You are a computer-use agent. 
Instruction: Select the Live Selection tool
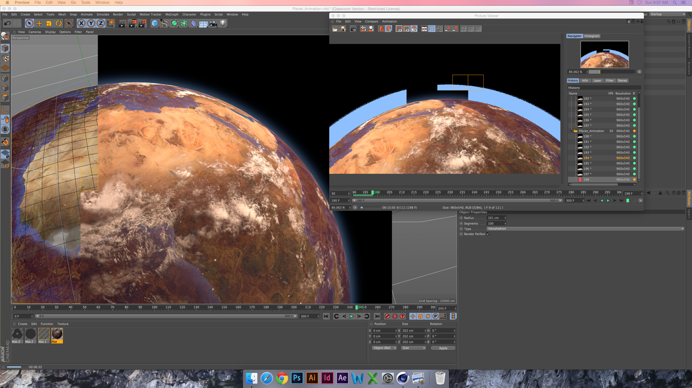tap(29, 23)
